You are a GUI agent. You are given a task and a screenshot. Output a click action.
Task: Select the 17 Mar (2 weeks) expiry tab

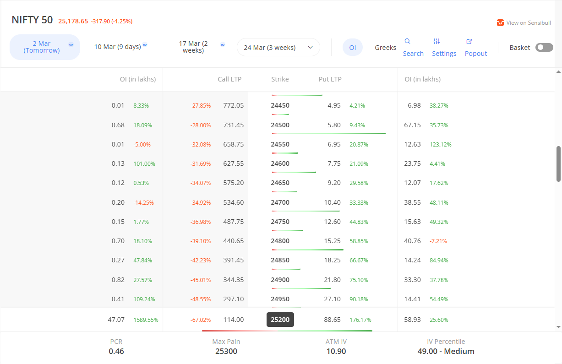point(193,47)
